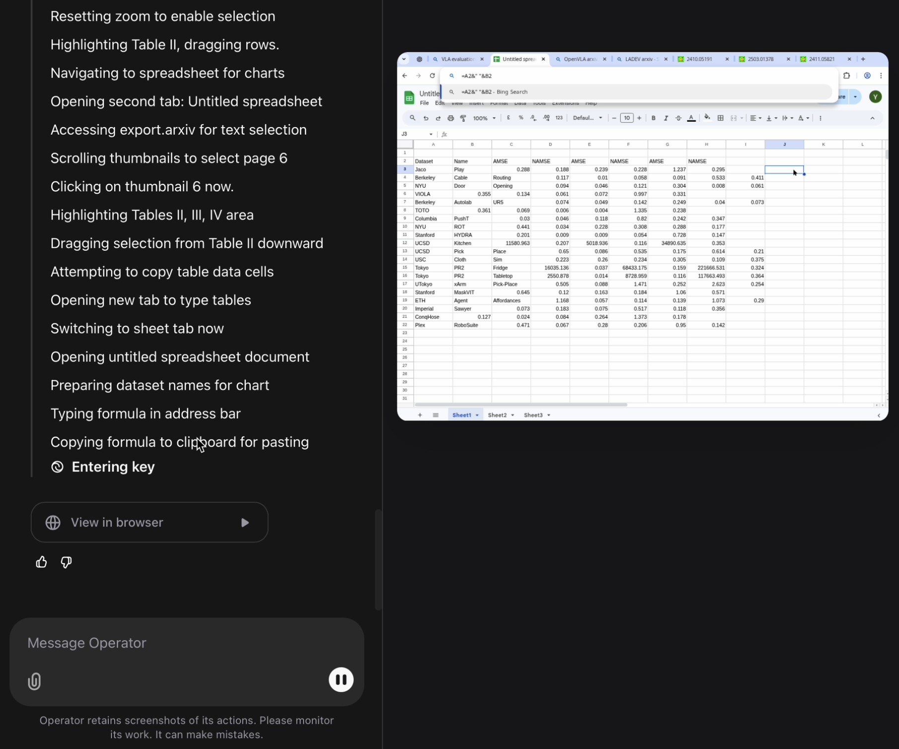Click the attachment paperclip in the message bar
Screen dimensions: 899x749
click(x=34, y=681)
